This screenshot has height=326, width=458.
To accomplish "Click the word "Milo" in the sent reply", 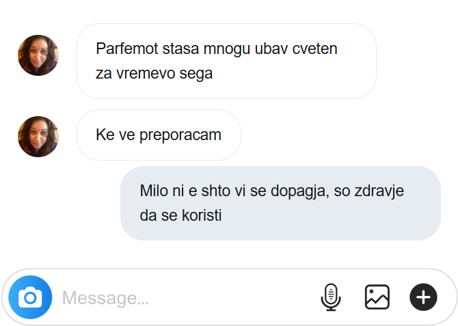I will tap(153, 191).
